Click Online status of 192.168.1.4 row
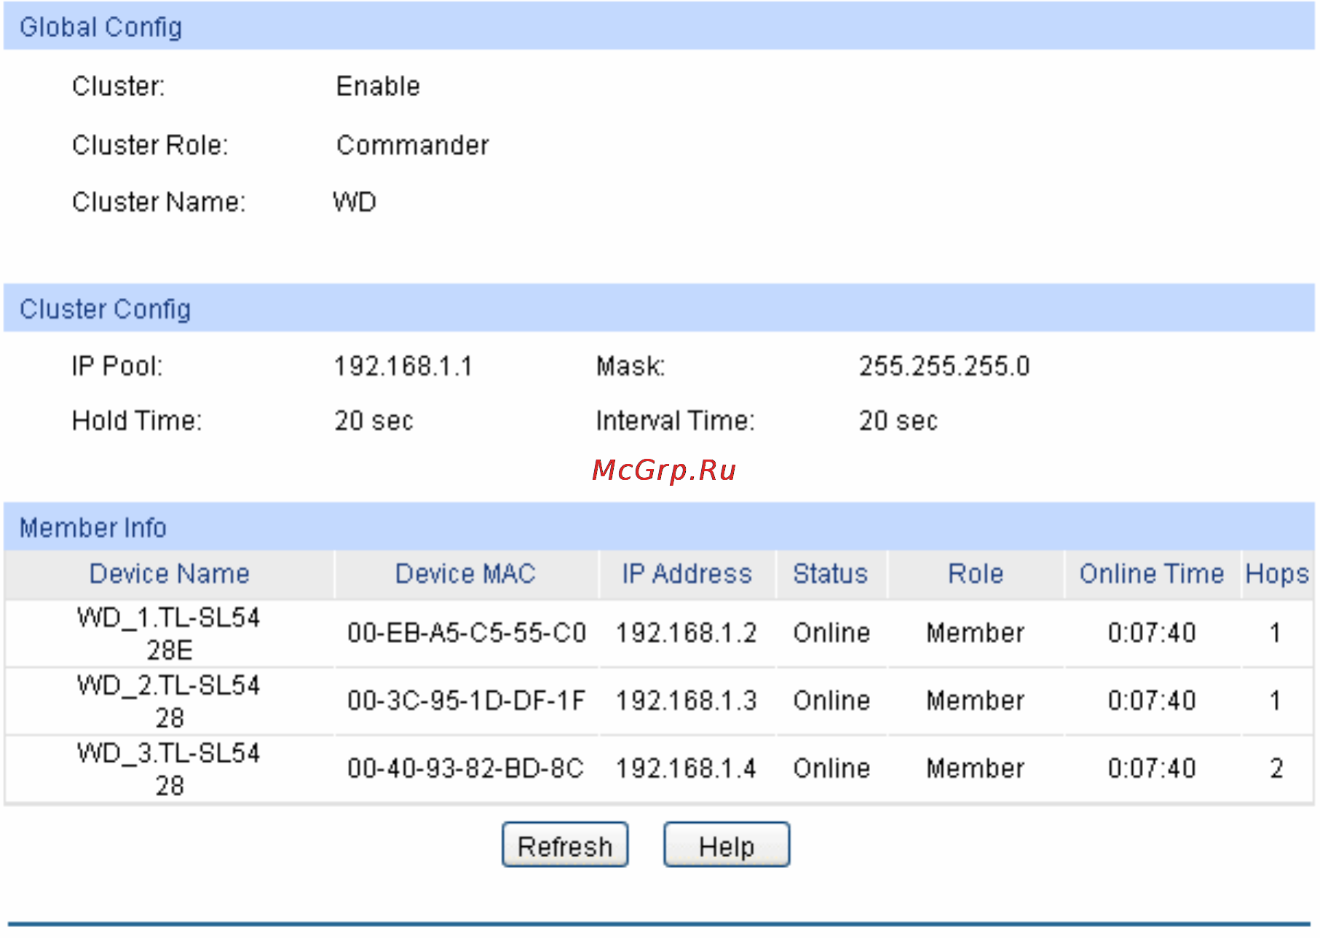The height and width of the screenshot is (938, 1320). tap(831, 768)
